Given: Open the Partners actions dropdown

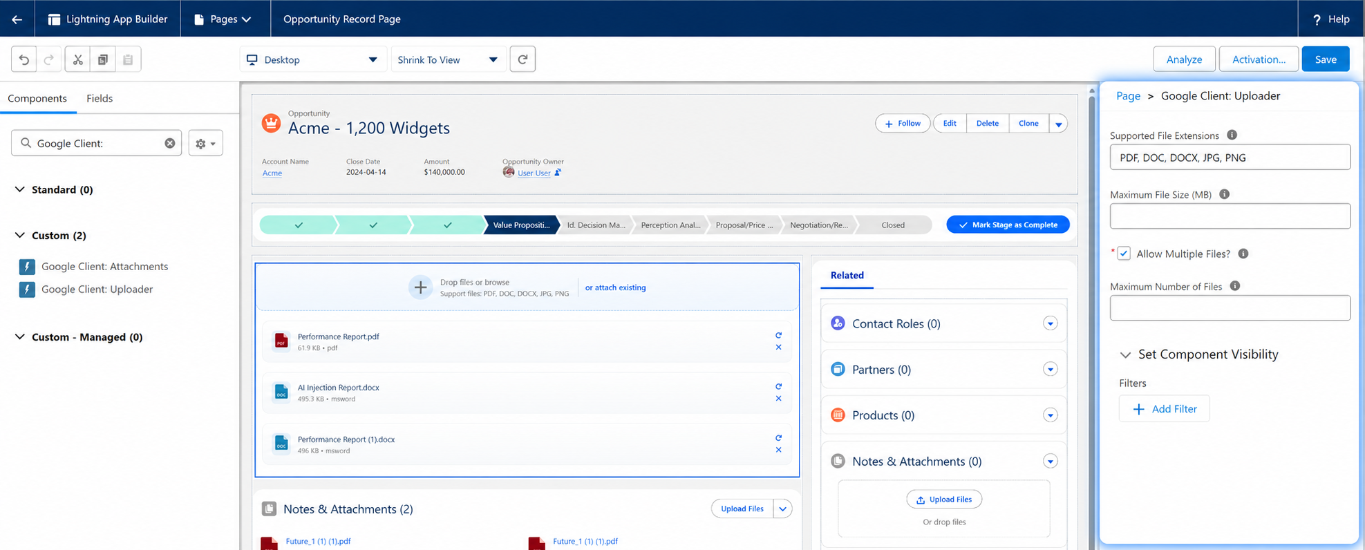Looking at the screenshot, I should click(x=1050, y=370).
